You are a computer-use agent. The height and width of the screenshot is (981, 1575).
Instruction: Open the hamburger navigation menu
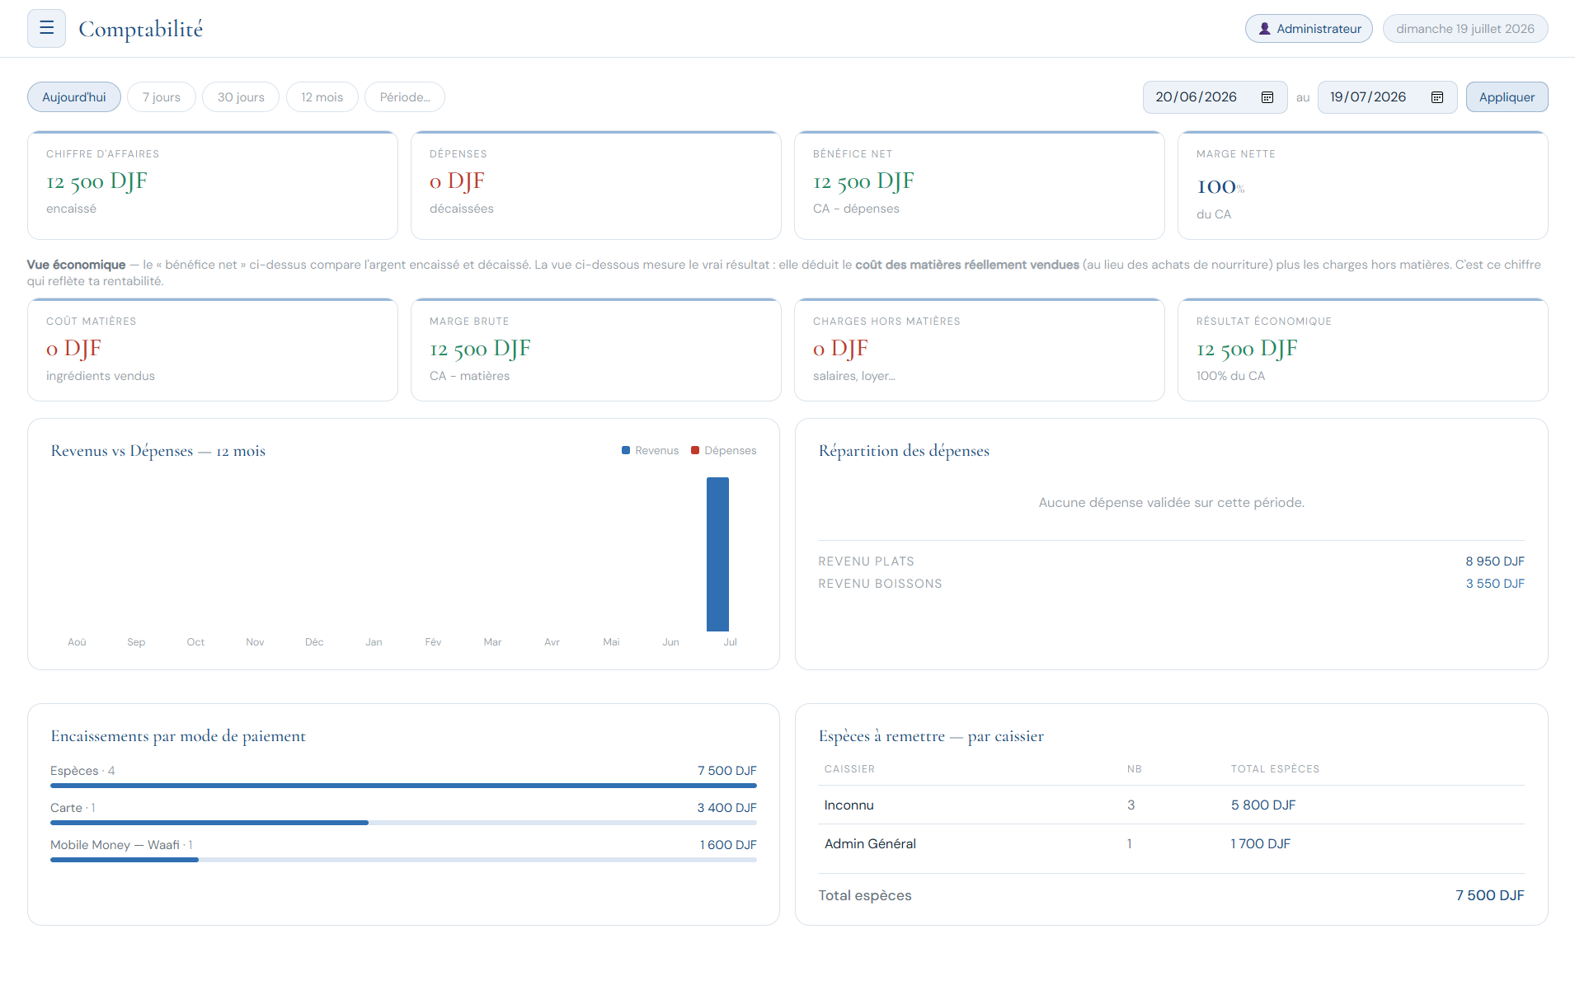click(x=46, y=28)
